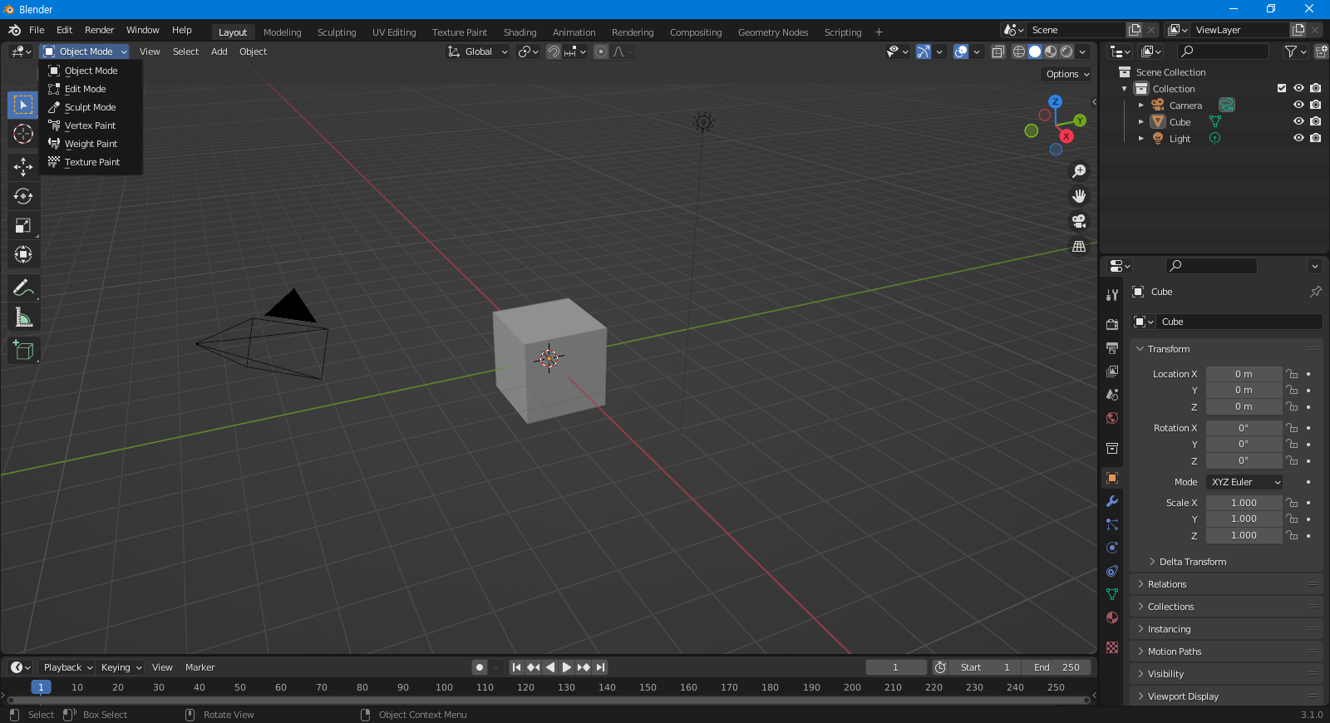Switch to the Shading workspace tab
The image size is (1330, 723).
[520, 32]
